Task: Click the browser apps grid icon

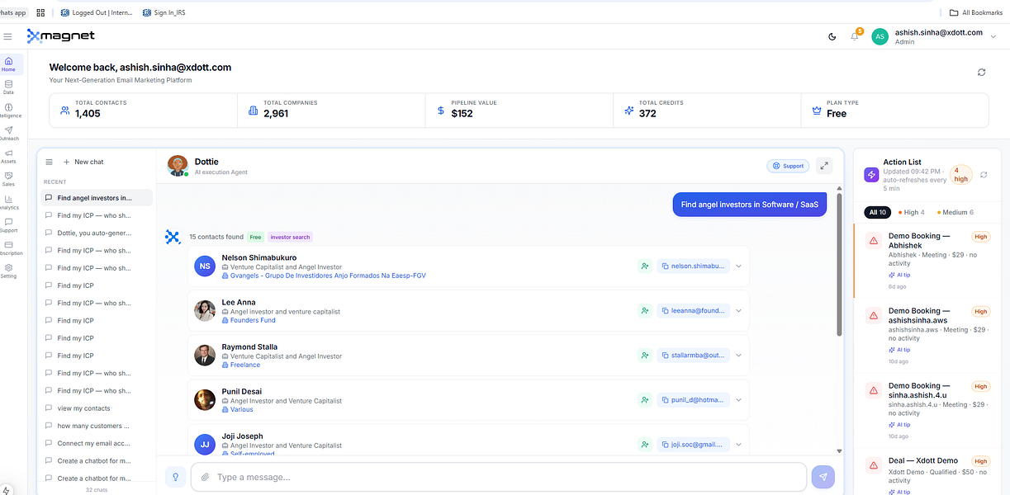Action: click(x=40, y=12)
